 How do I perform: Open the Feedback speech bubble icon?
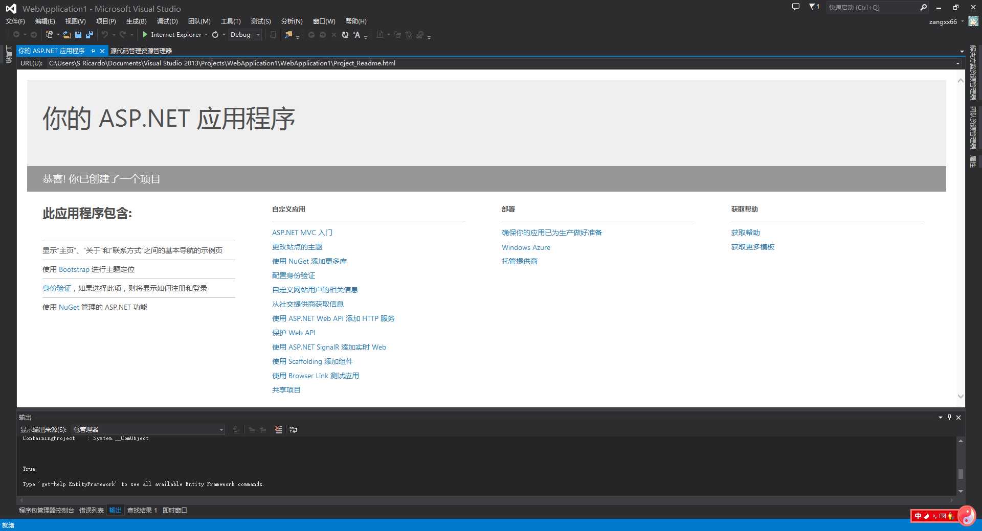(x=796, y=7)
